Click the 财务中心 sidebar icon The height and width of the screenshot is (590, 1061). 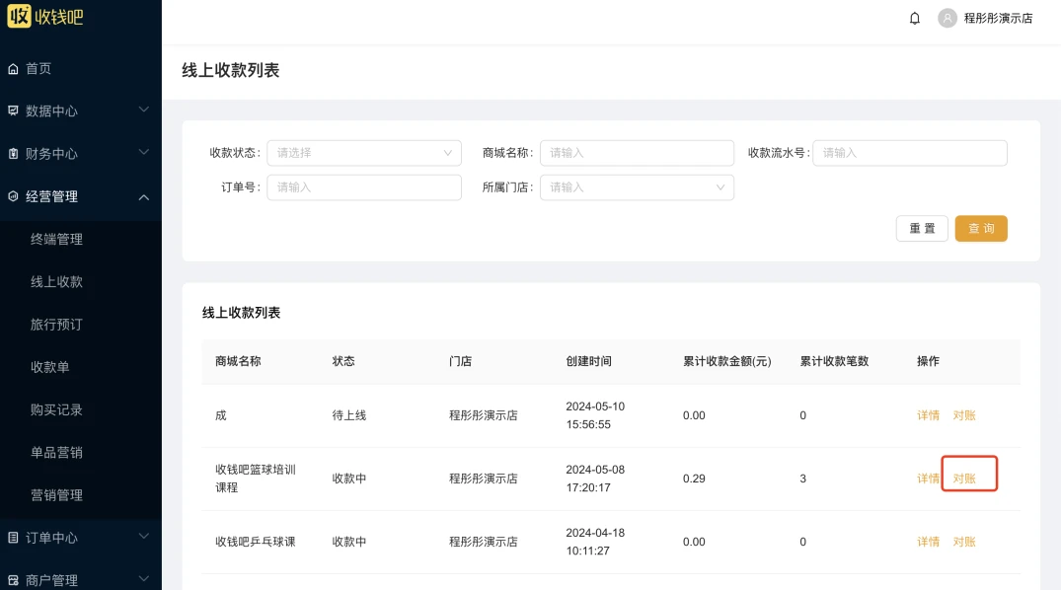[x=13, y=154]
